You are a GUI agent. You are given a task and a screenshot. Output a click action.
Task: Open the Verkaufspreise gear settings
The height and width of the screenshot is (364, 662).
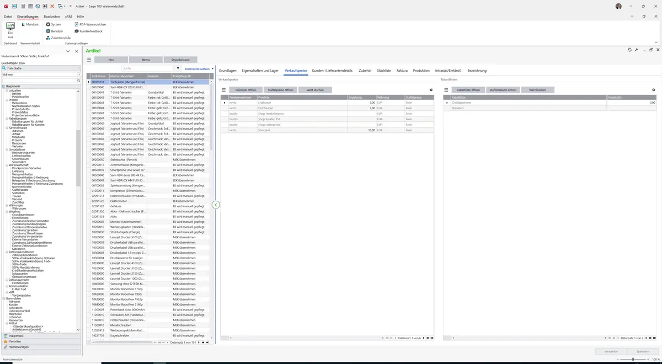point(431,89)
